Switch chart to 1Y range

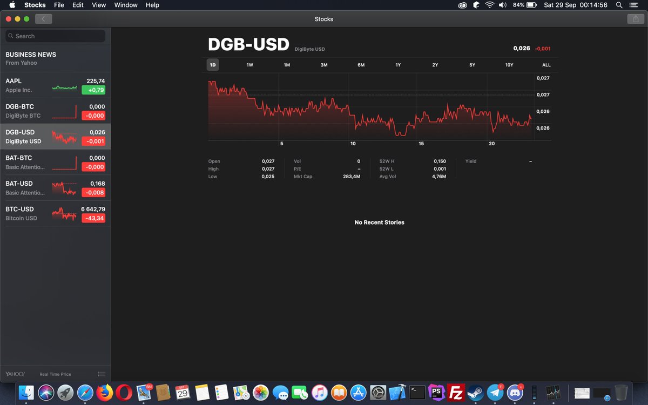pyautogui.click(x=398, y=65)
